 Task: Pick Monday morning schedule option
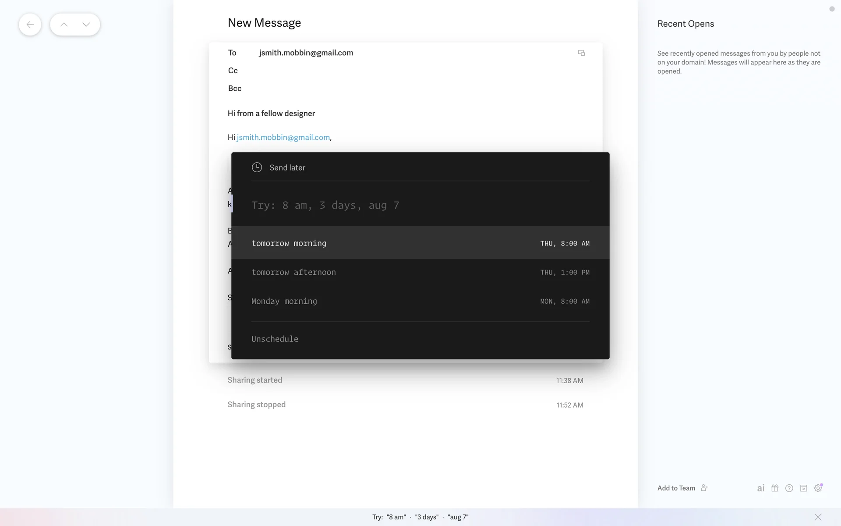[x=420, y=301]
